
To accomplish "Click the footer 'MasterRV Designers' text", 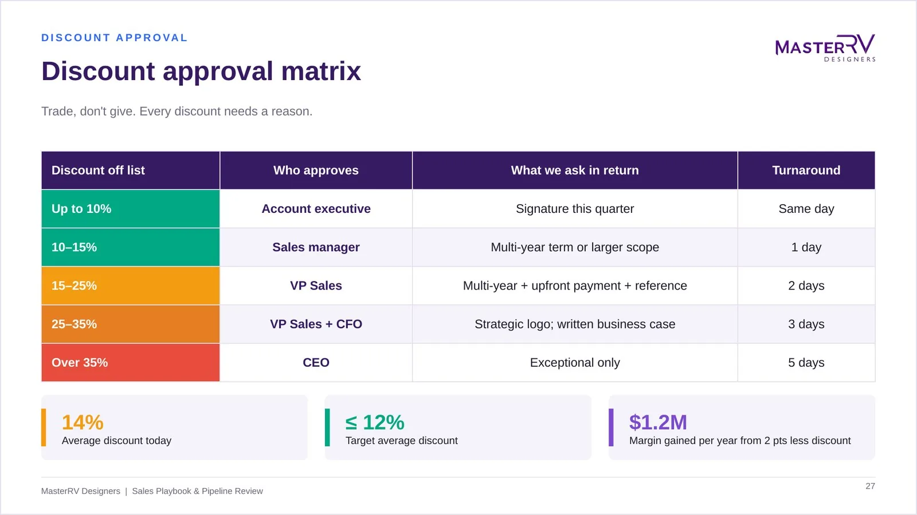I will pyautogui.click(x=81, y=491).
